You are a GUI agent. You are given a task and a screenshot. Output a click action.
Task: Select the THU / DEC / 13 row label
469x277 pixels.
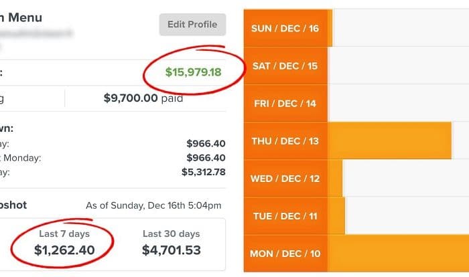tap(285, 141)
